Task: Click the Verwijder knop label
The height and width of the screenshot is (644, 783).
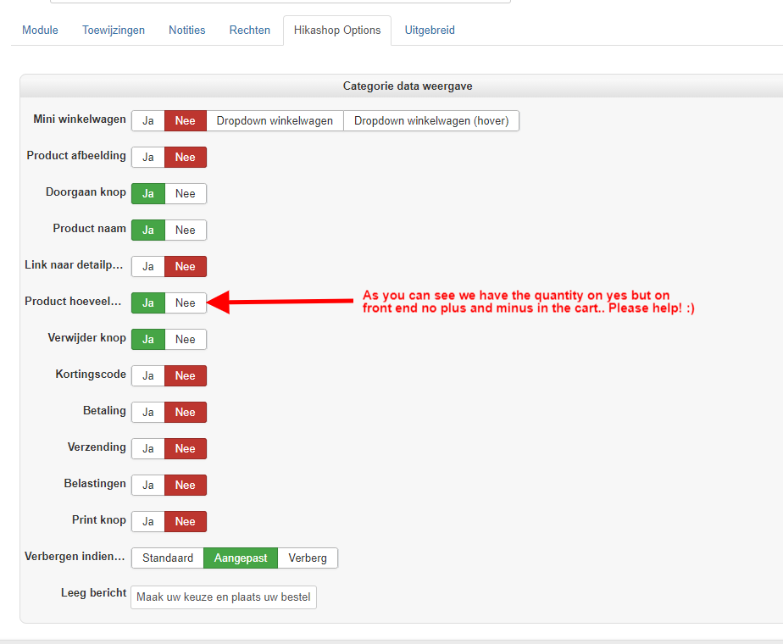Action: pyautogui.click(x=87, y=338)
